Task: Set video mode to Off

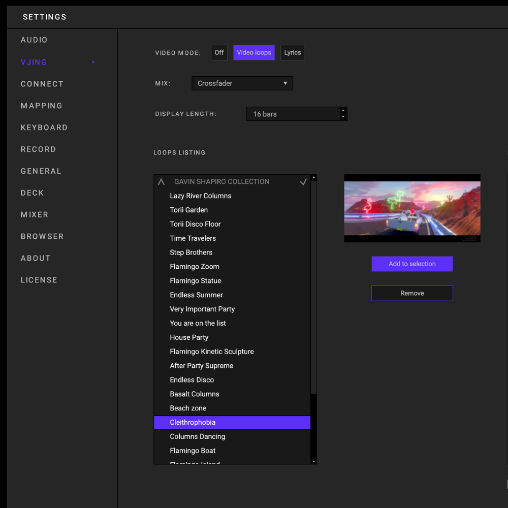Action: tap(219, 52)
